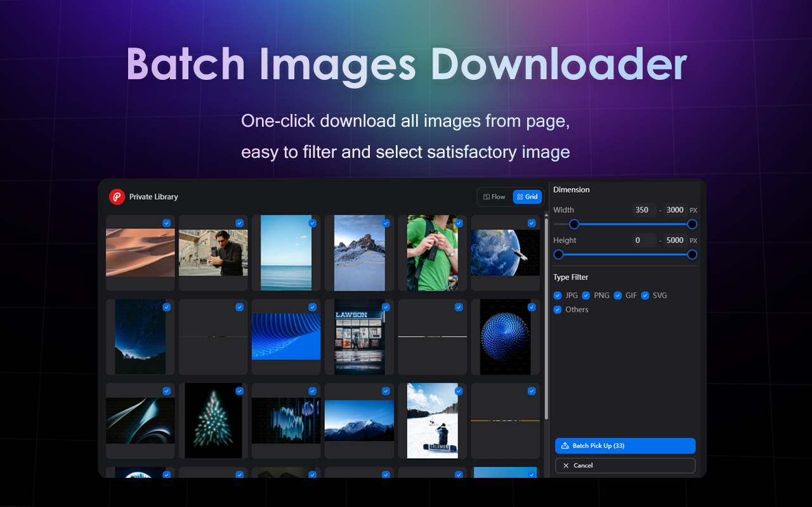
Task: Click the Dimension section heading
Action: 572,189
